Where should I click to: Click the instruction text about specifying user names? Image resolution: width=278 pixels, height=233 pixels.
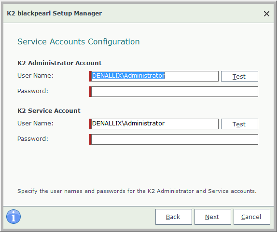[137, 191]
